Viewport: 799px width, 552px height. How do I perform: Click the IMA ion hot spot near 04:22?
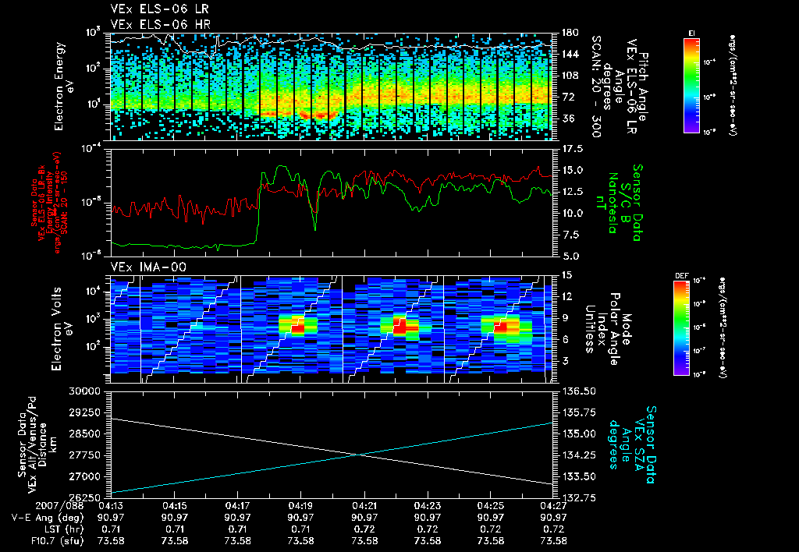point(399,327)
